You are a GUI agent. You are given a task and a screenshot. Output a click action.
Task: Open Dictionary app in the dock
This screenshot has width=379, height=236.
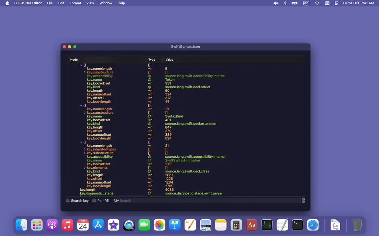click(x=252, y=225)
